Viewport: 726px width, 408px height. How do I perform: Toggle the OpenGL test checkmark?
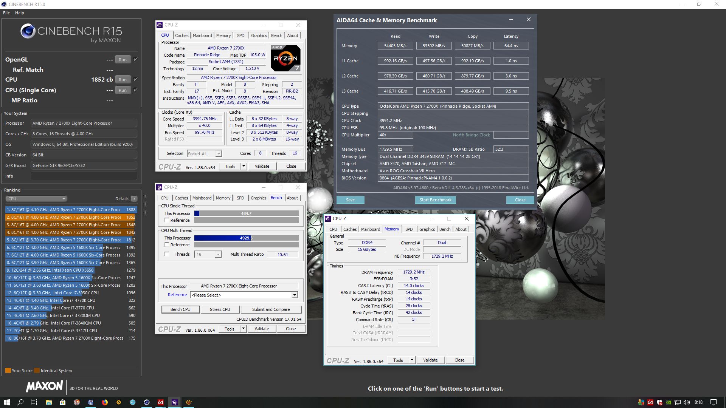click(x=136, y=59)
